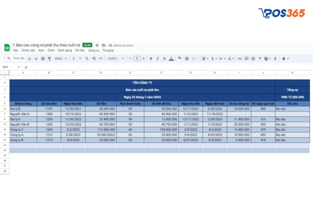Viewport: 313px width, 209px height.
Task: Open the Công cụ menu
Action: coord(93,50)
